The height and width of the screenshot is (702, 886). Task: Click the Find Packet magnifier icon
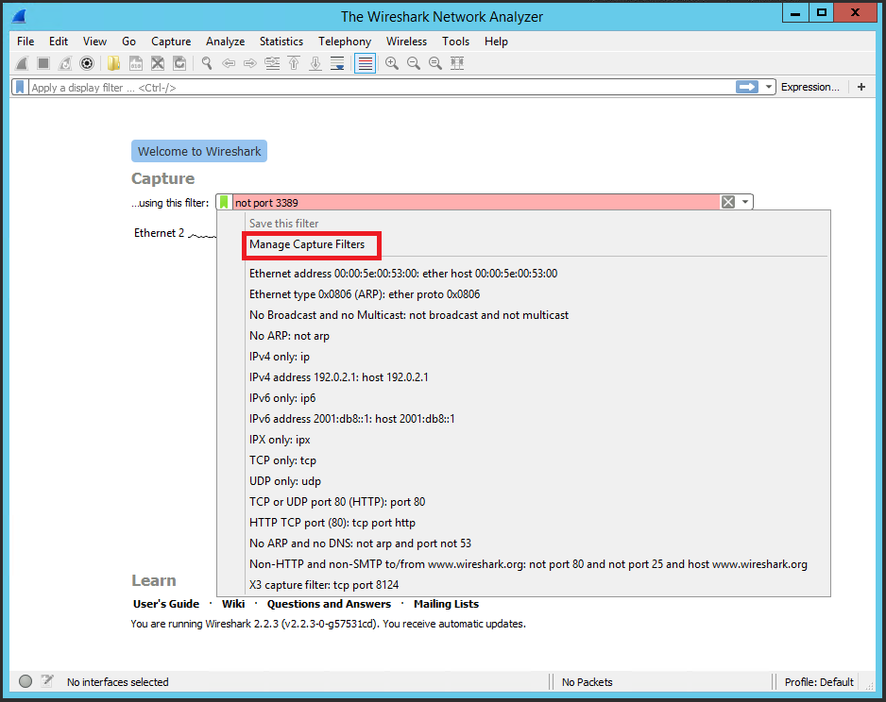(206, 63)
